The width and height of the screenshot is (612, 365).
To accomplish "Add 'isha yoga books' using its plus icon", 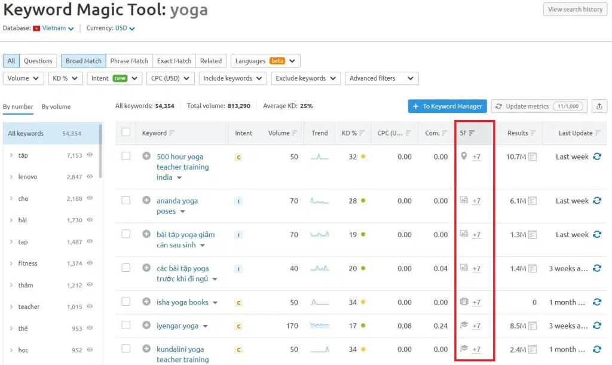I will point(146,302).
